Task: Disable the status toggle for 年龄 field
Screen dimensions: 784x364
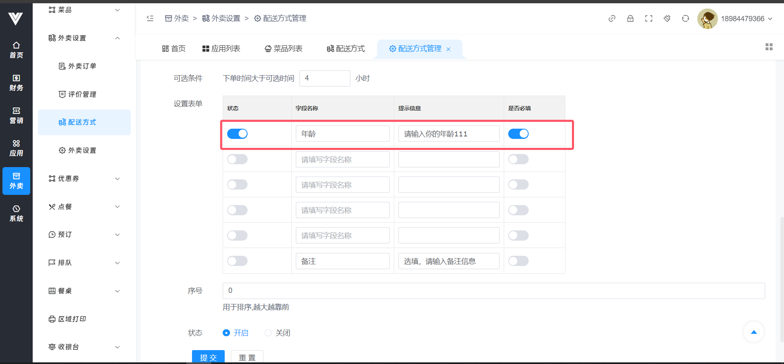Action: [x=237, y=134]
